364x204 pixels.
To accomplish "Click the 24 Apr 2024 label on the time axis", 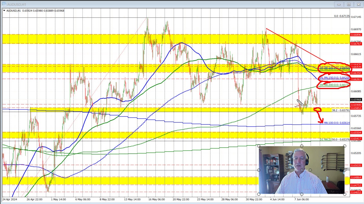I will [x=9, y=199].
